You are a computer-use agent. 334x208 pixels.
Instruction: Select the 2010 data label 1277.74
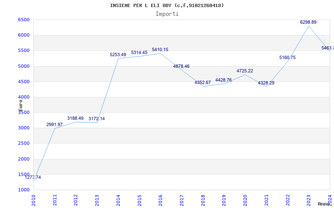tap(33, 177)
